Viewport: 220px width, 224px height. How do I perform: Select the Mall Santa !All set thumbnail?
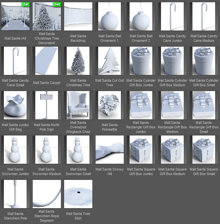coord(15,16)
